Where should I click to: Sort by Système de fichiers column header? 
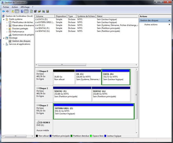click(86, 16)
